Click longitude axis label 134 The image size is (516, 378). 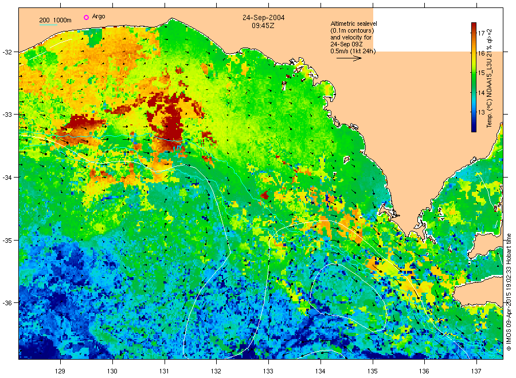[x=320, y=371]
